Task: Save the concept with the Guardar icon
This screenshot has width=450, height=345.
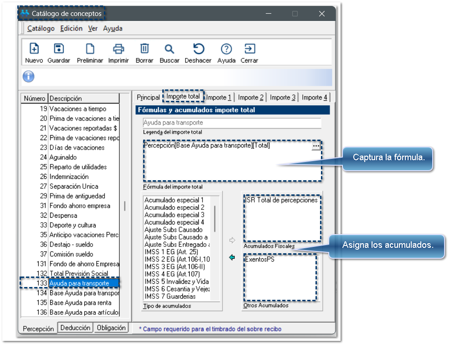Action: (x=59, y=49)
